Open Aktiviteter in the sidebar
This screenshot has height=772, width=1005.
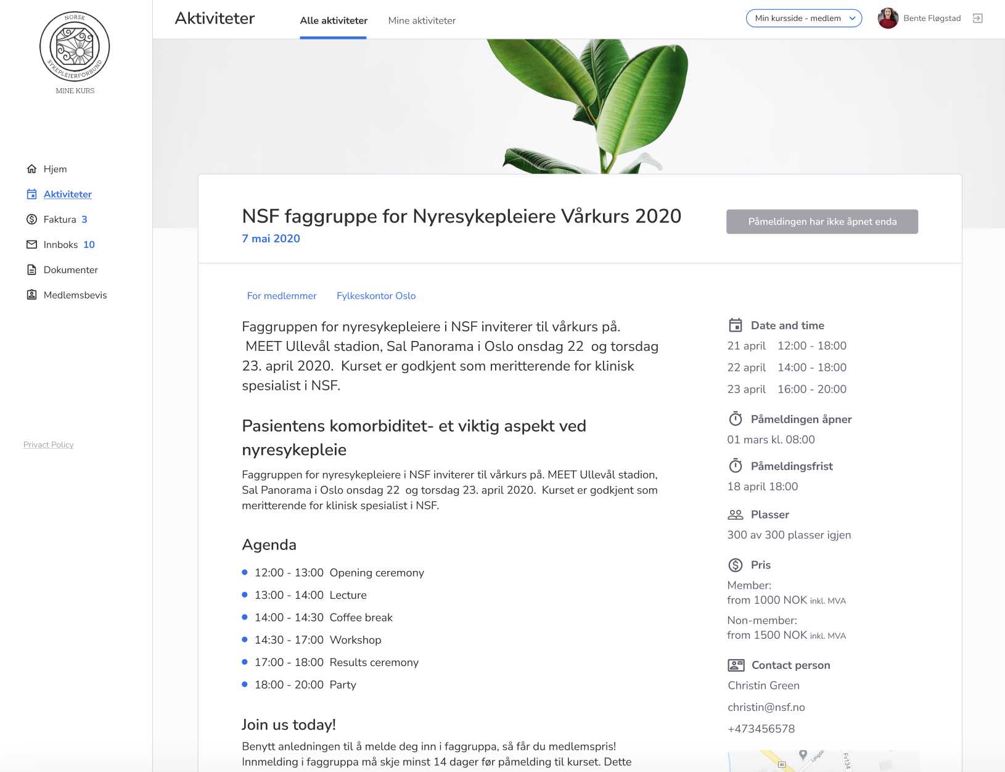click(x=59, y=194)
